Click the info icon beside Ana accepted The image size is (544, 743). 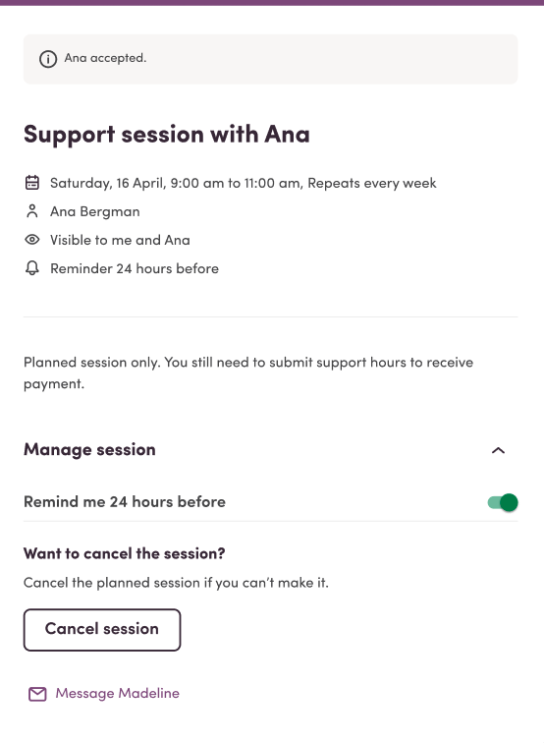click(48, 59)
